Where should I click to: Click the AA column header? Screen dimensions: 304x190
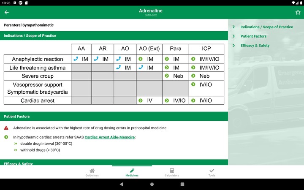pos(81,49)
